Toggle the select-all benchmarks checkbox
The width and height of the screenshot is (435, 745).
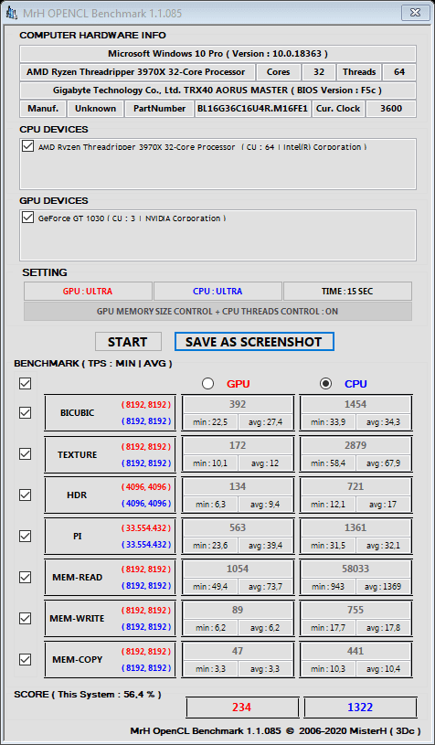pyautogui.click(x=26, y=383)
